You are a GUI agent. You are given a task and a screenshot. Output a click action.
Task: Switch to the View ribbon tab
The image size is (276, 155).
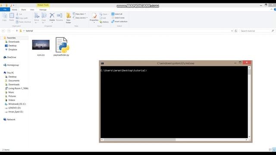[32, 9]
